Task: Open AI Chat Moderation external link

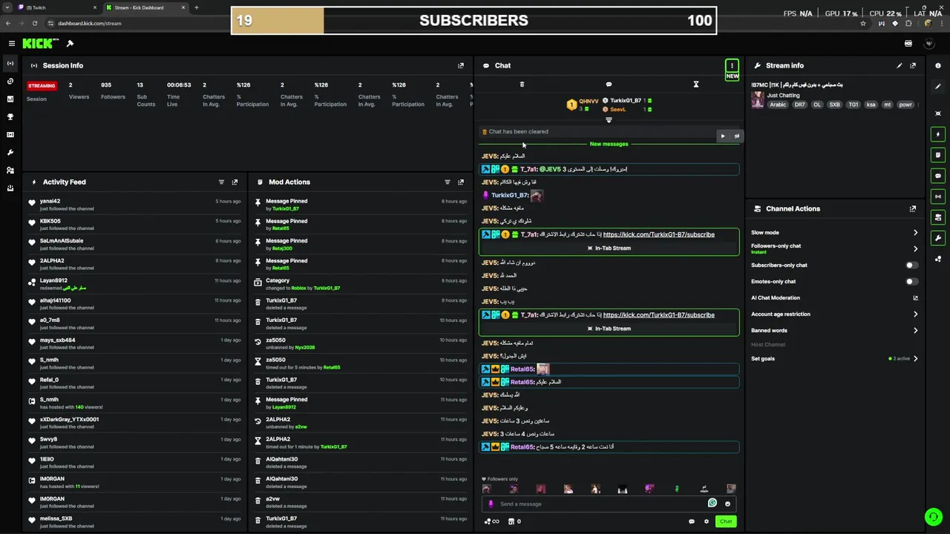Action: pos(915,298)
